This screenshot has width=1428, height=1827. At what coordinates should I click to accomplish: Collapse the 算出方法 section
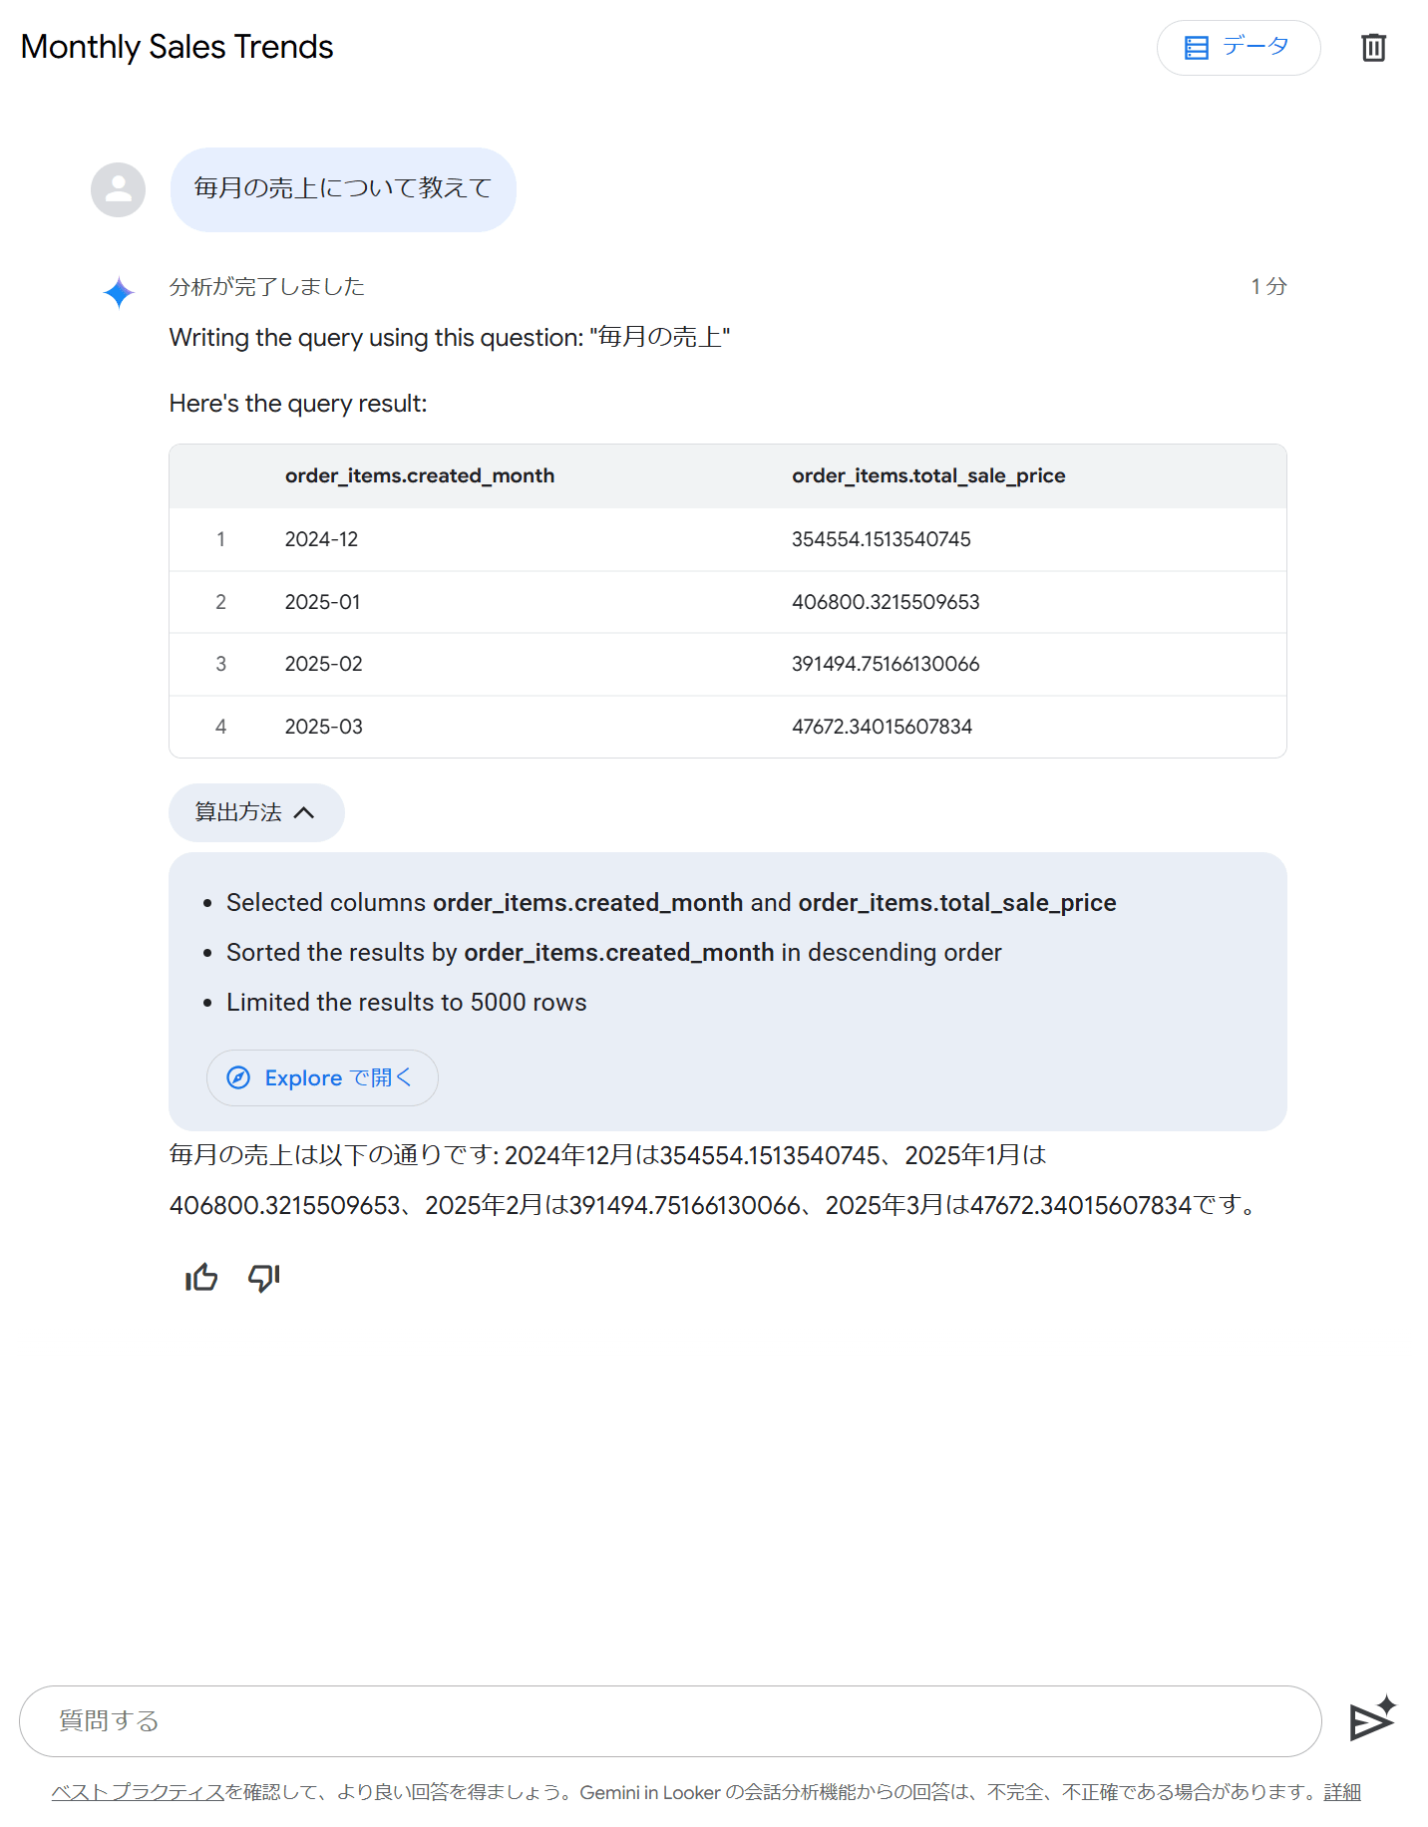[256, 812]
